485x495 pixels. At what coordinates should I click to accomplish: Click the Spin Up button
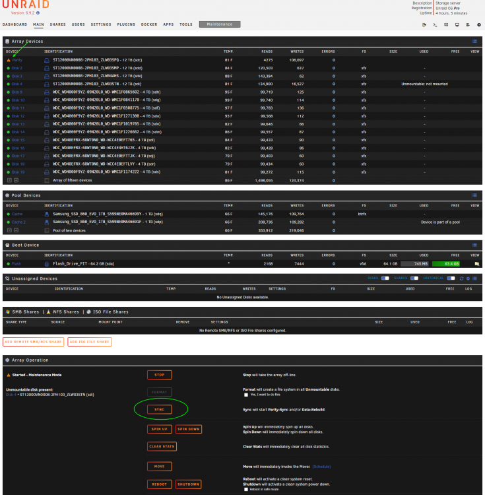pos(159,430)
